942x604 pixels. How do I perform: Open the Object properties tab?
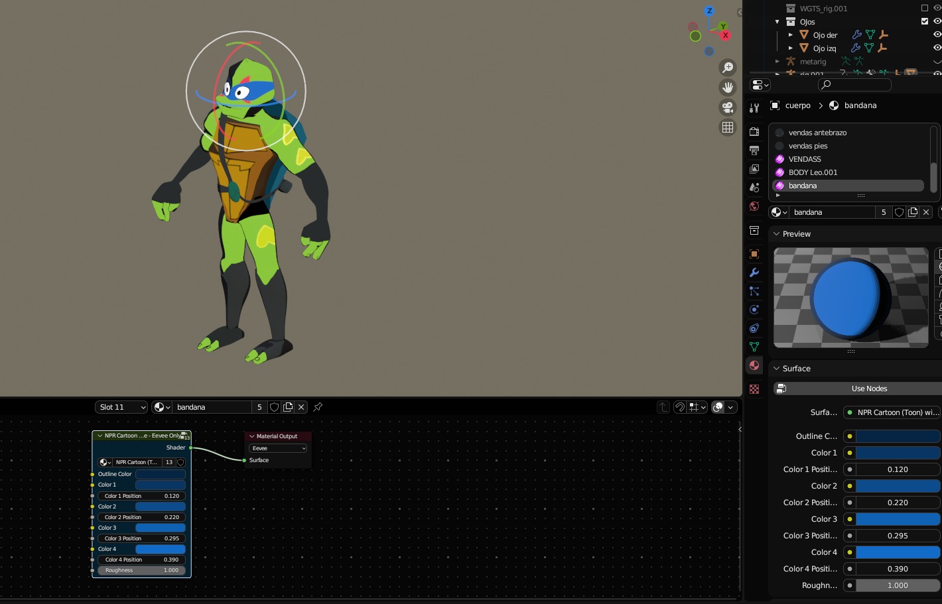754,254
